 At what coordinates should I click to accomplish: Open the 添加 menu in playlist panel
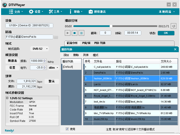(66, 55)
